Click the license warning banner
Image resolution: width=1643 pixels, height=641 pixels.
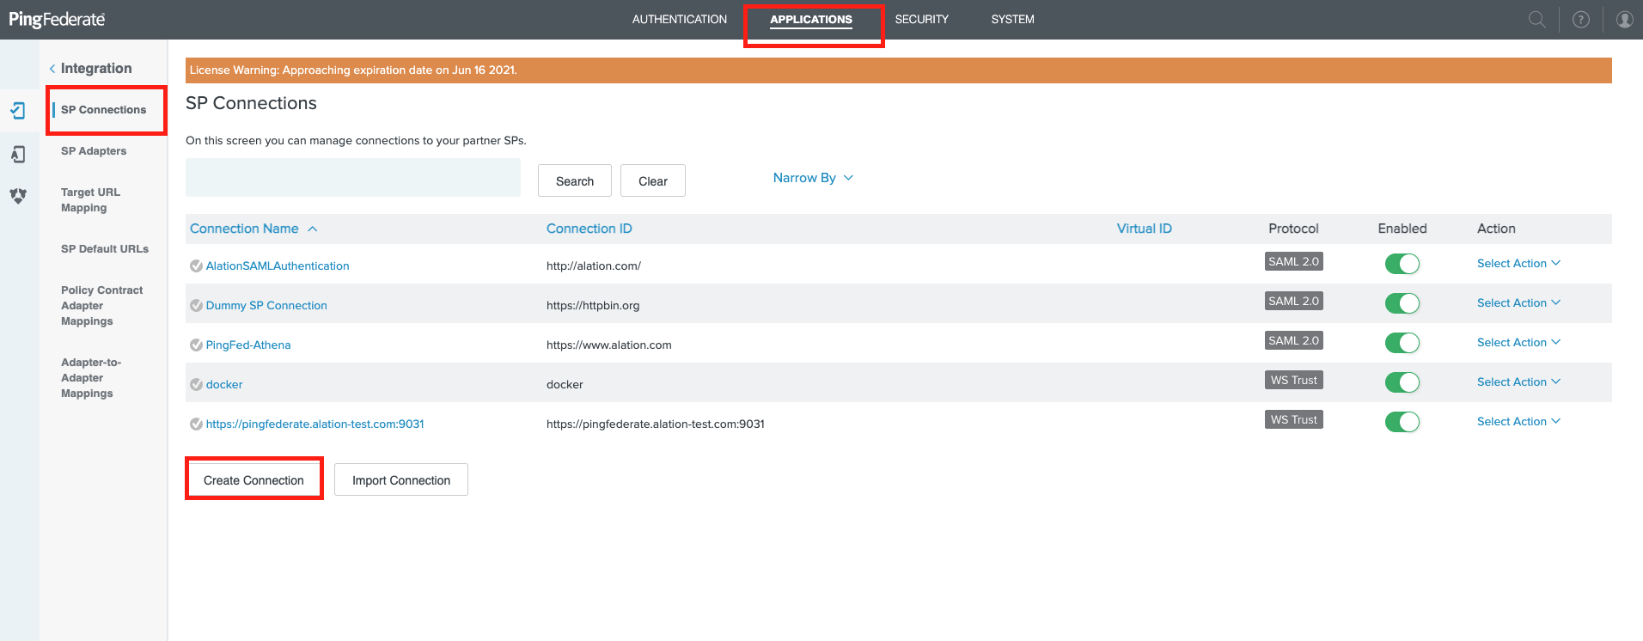click(x=899, y=70)
